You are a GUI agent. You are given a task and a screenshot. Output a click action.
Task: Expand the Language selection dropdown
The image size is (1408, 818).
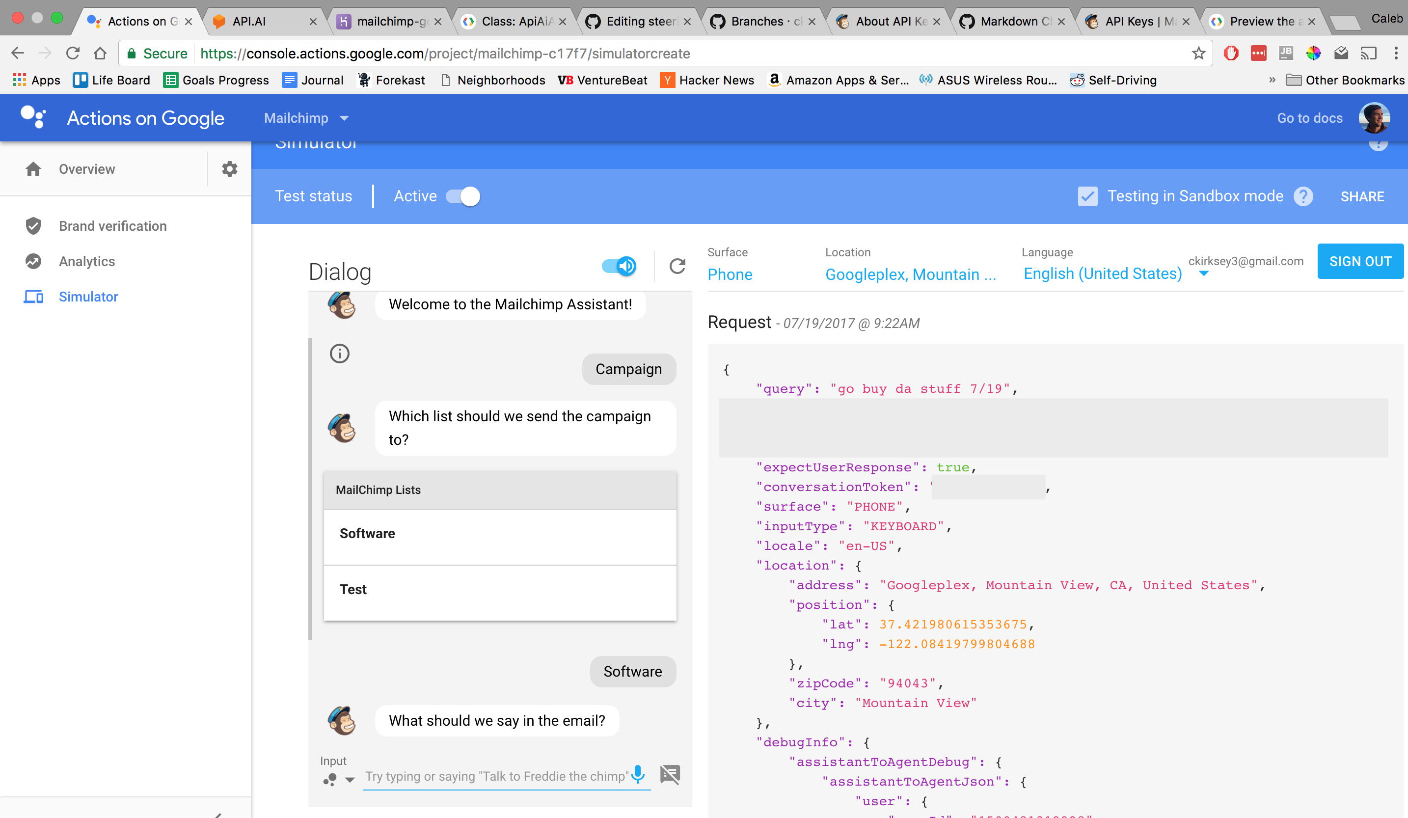click(x=1204, y=274)
